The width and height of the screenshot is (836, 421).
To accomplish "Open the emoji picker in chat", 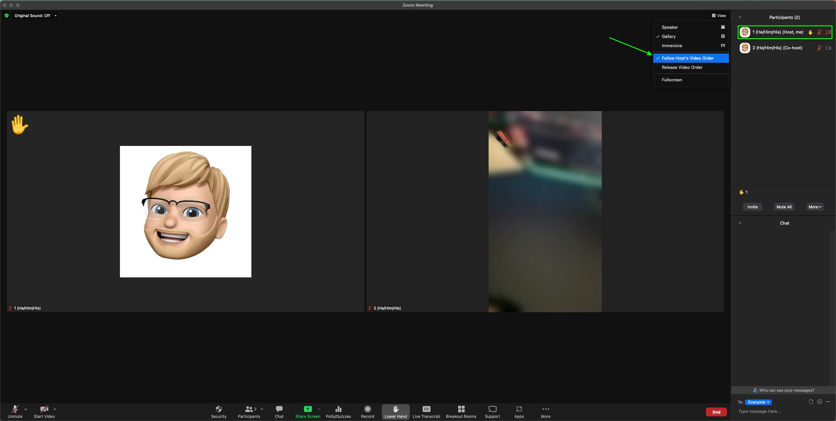I will pos(820,402).
